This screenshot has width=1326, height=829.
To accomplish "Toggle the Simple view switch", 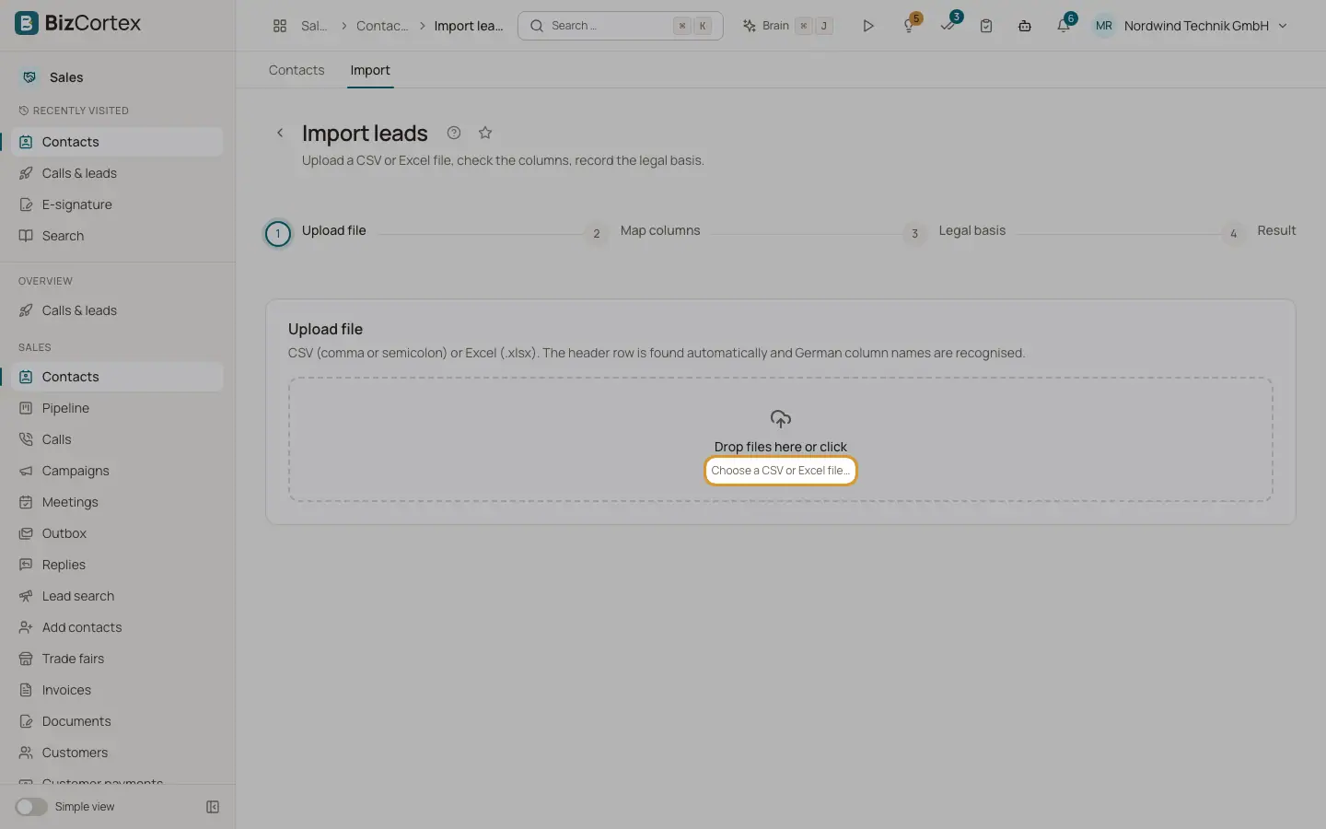I will point(31,807).
